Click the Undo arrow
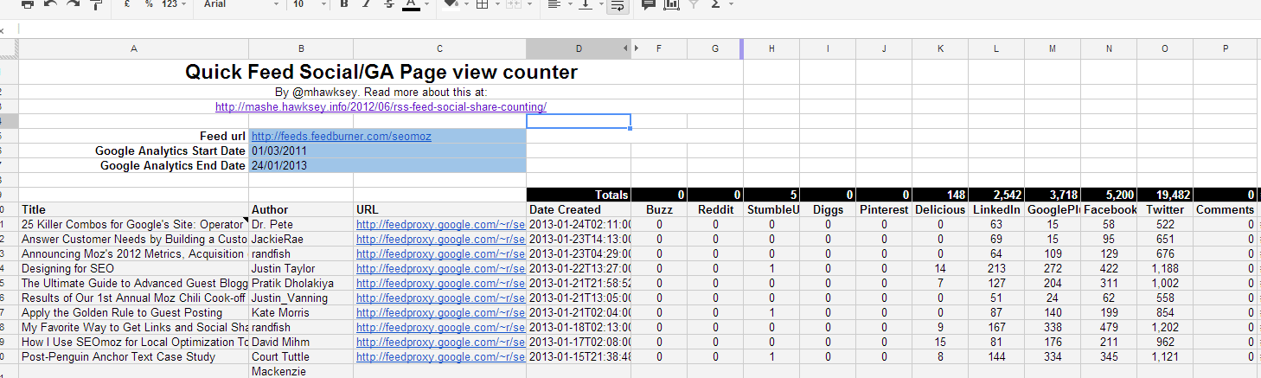 tap(50, 4)
